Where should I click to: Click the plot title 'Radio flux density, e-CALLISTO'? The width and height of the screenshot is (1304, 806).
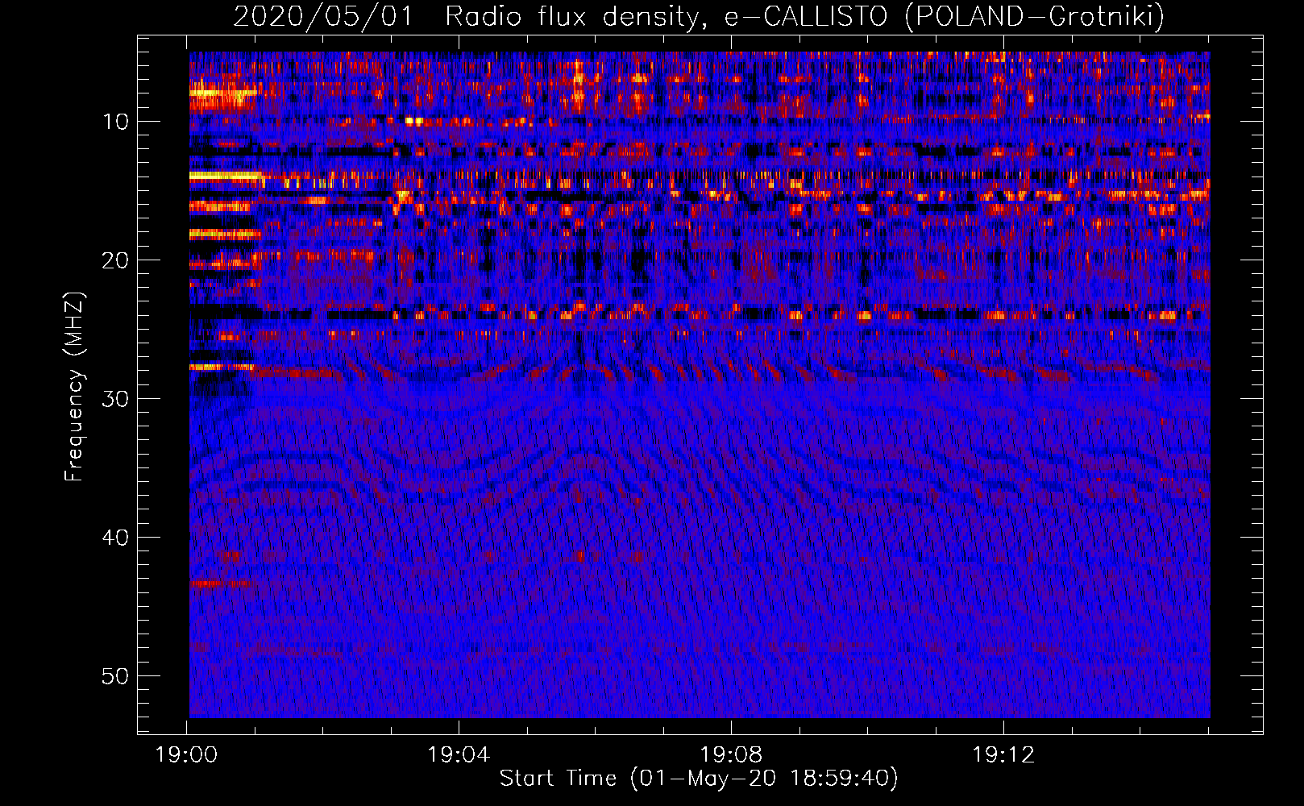(667, 17)
